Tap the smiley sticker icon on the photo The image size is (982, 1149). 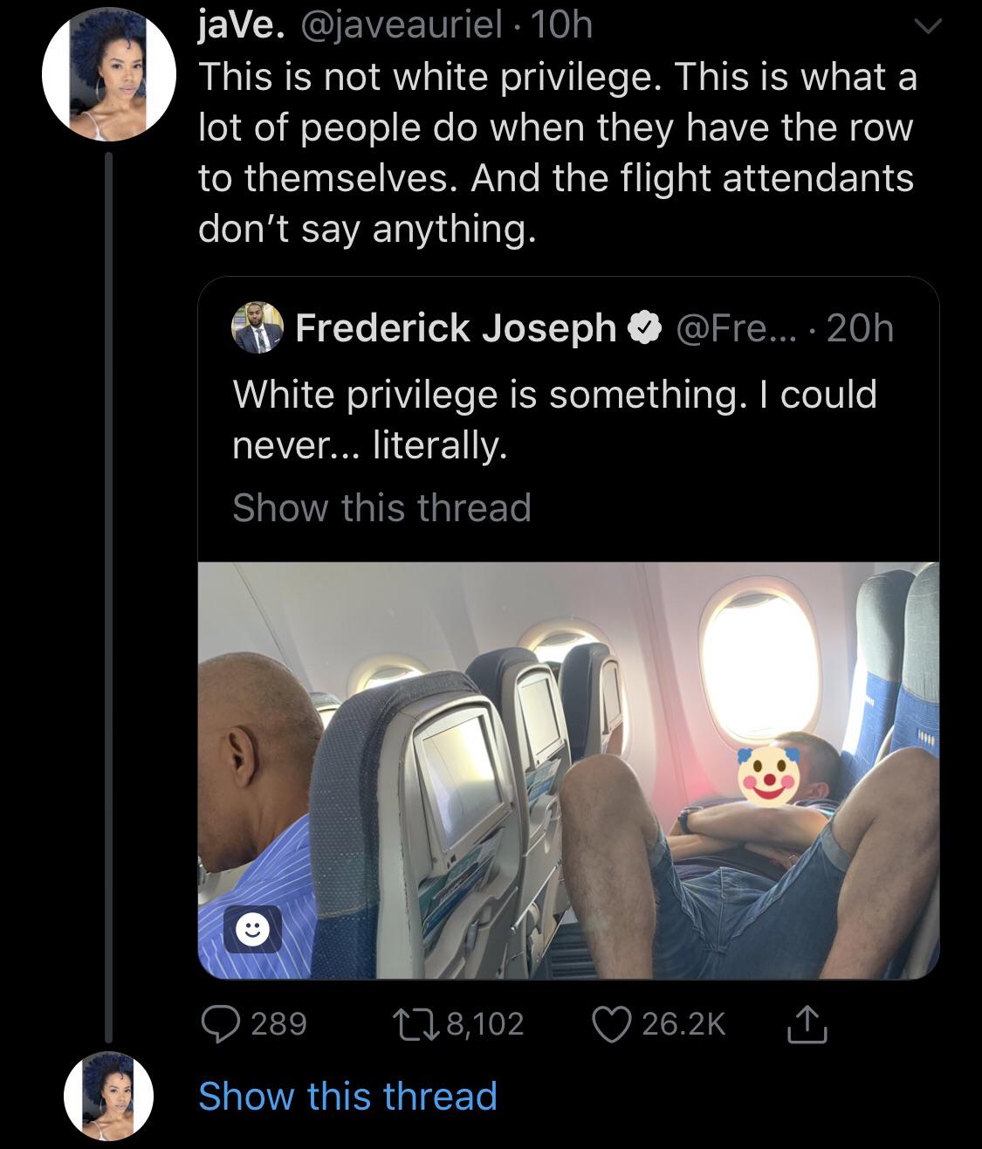click(x=251, y=931)
